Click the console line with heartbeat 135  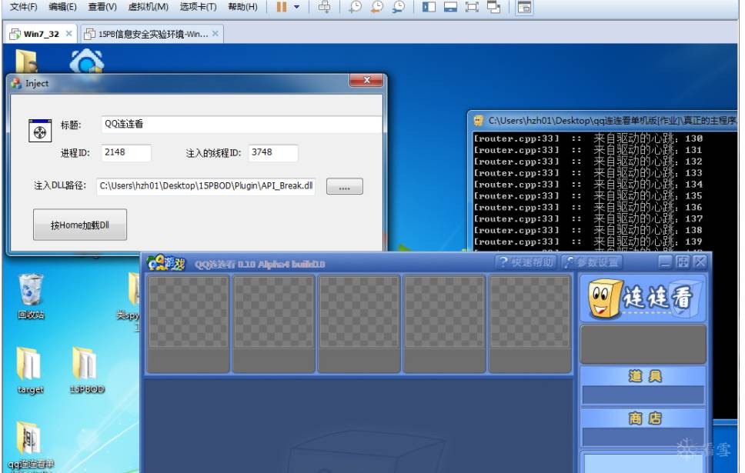[588, 195]
